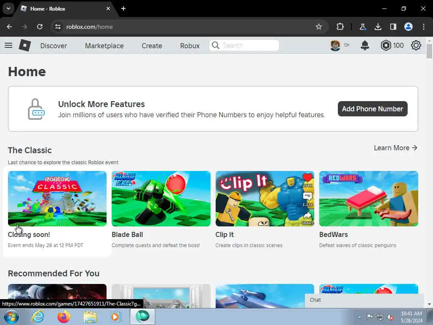View site information for roblox.com
Screen dimensions: 433x325
point(58,27)
